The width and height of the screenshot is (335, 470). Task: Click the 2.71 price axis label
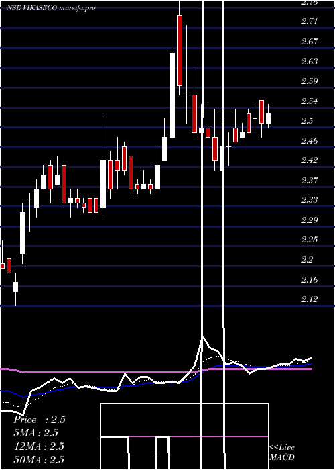pos(309,21)
